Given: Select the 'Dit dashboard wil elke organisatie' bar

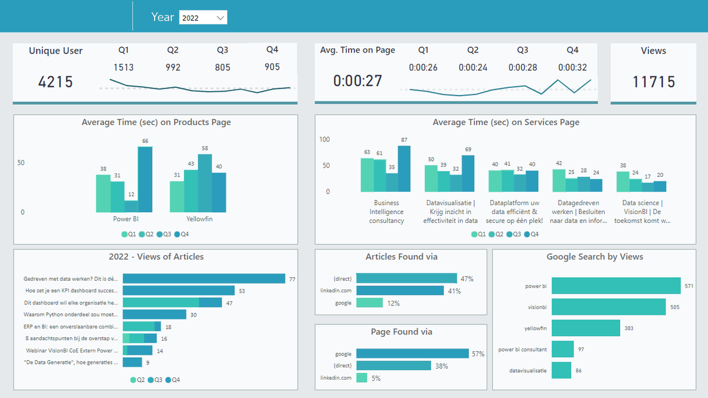Looking at the screenshot, I should (172, 302).
